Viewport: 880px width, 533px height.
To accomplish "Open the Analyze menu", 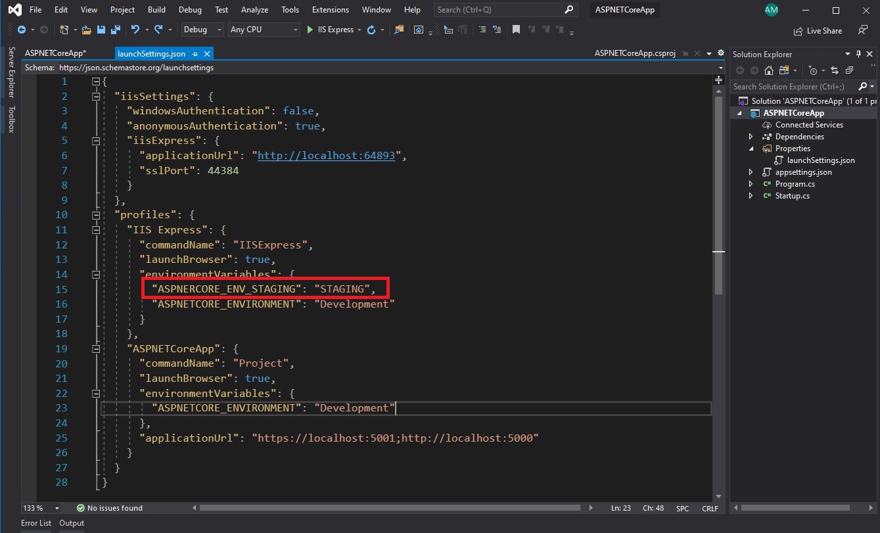I will pyautogui.click(x=254, y=10).
